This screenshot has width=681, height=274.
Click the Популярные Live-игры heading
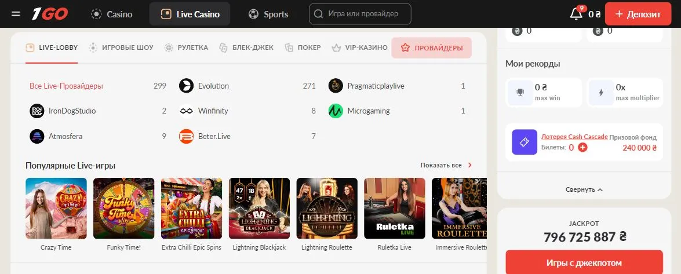coord(70,166)
